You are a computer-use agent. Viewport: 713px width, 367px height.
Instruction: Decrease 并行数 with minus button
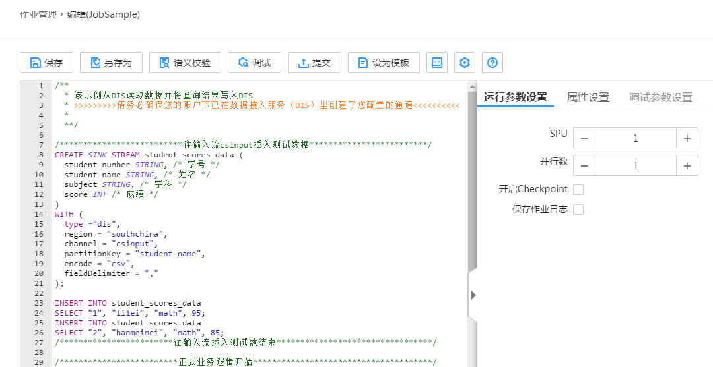(x=584, y=165)
